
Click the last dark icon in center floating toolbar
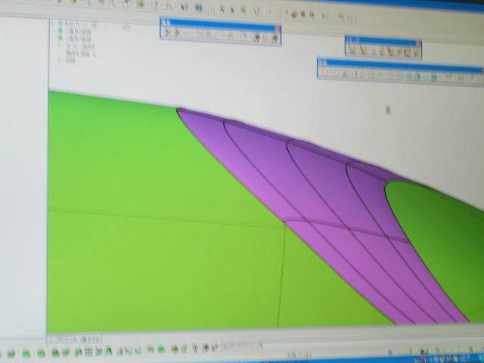point(275,39)
